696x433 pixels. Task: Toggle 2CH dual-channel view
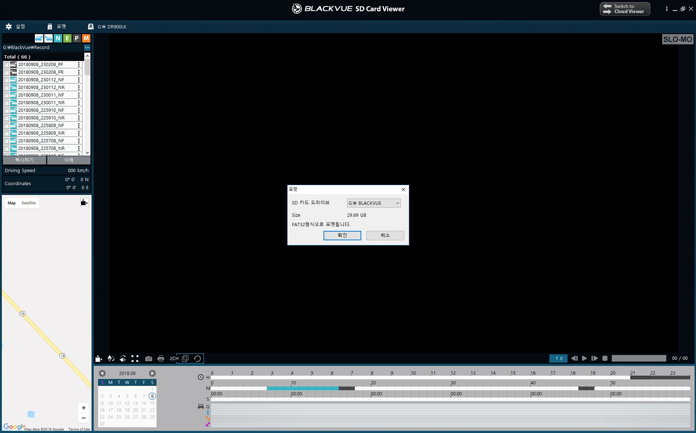point(174,359)
